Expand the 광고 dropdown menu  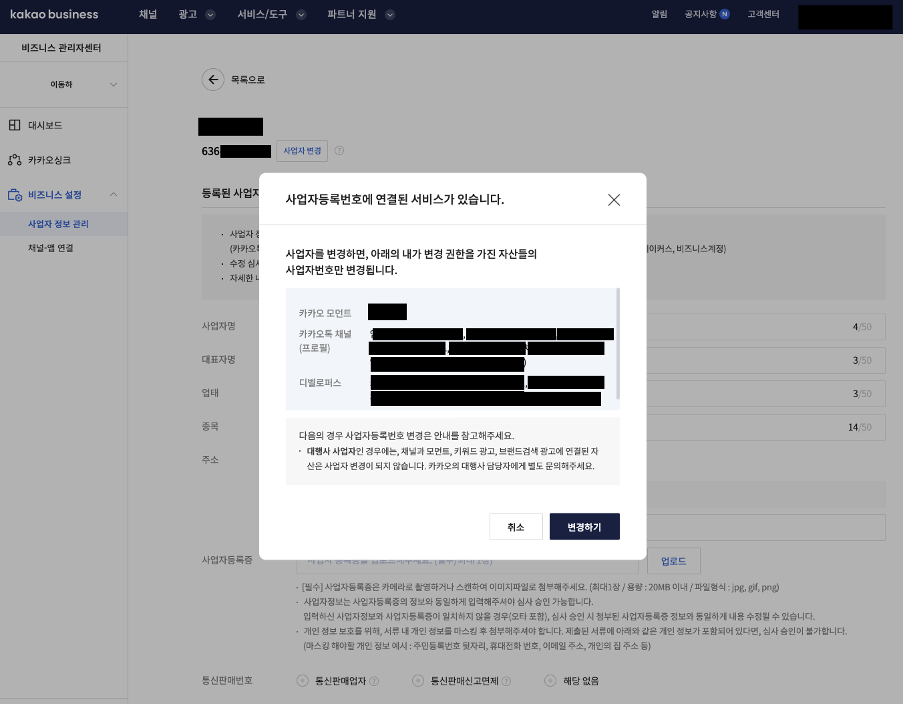tap(210, 15)
